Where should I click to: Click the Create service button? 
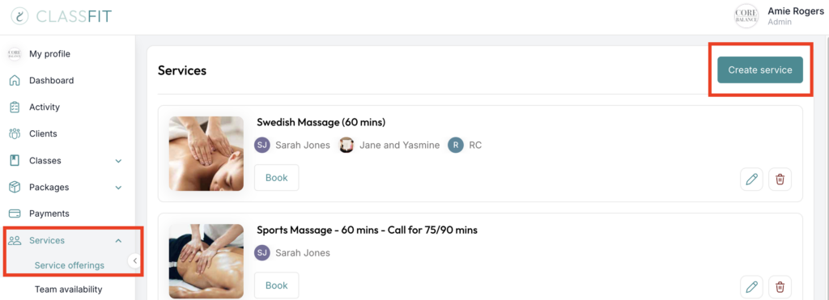pos(759,70)
